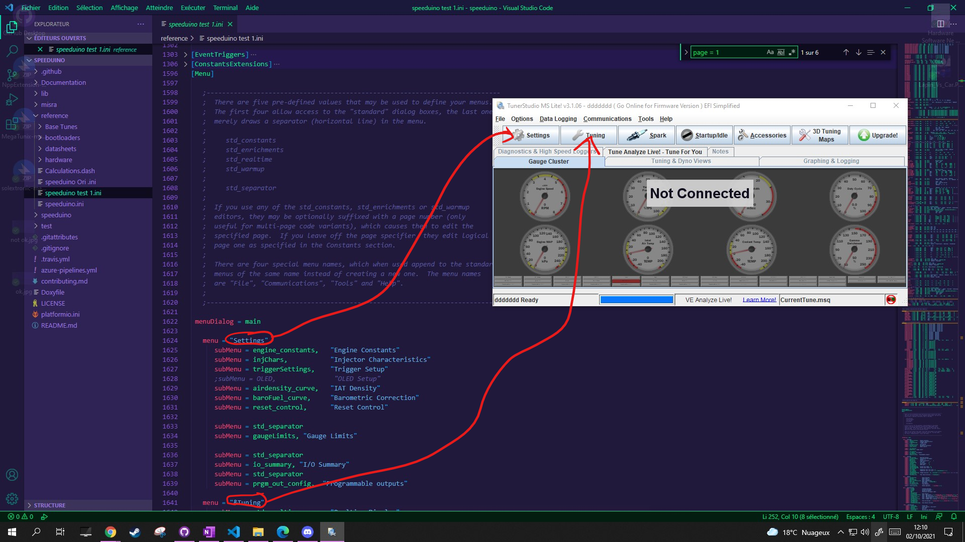Split the editor to the right
Image resolution: width=965 pixels, height=542 pixels.
(x=940, y=24)
